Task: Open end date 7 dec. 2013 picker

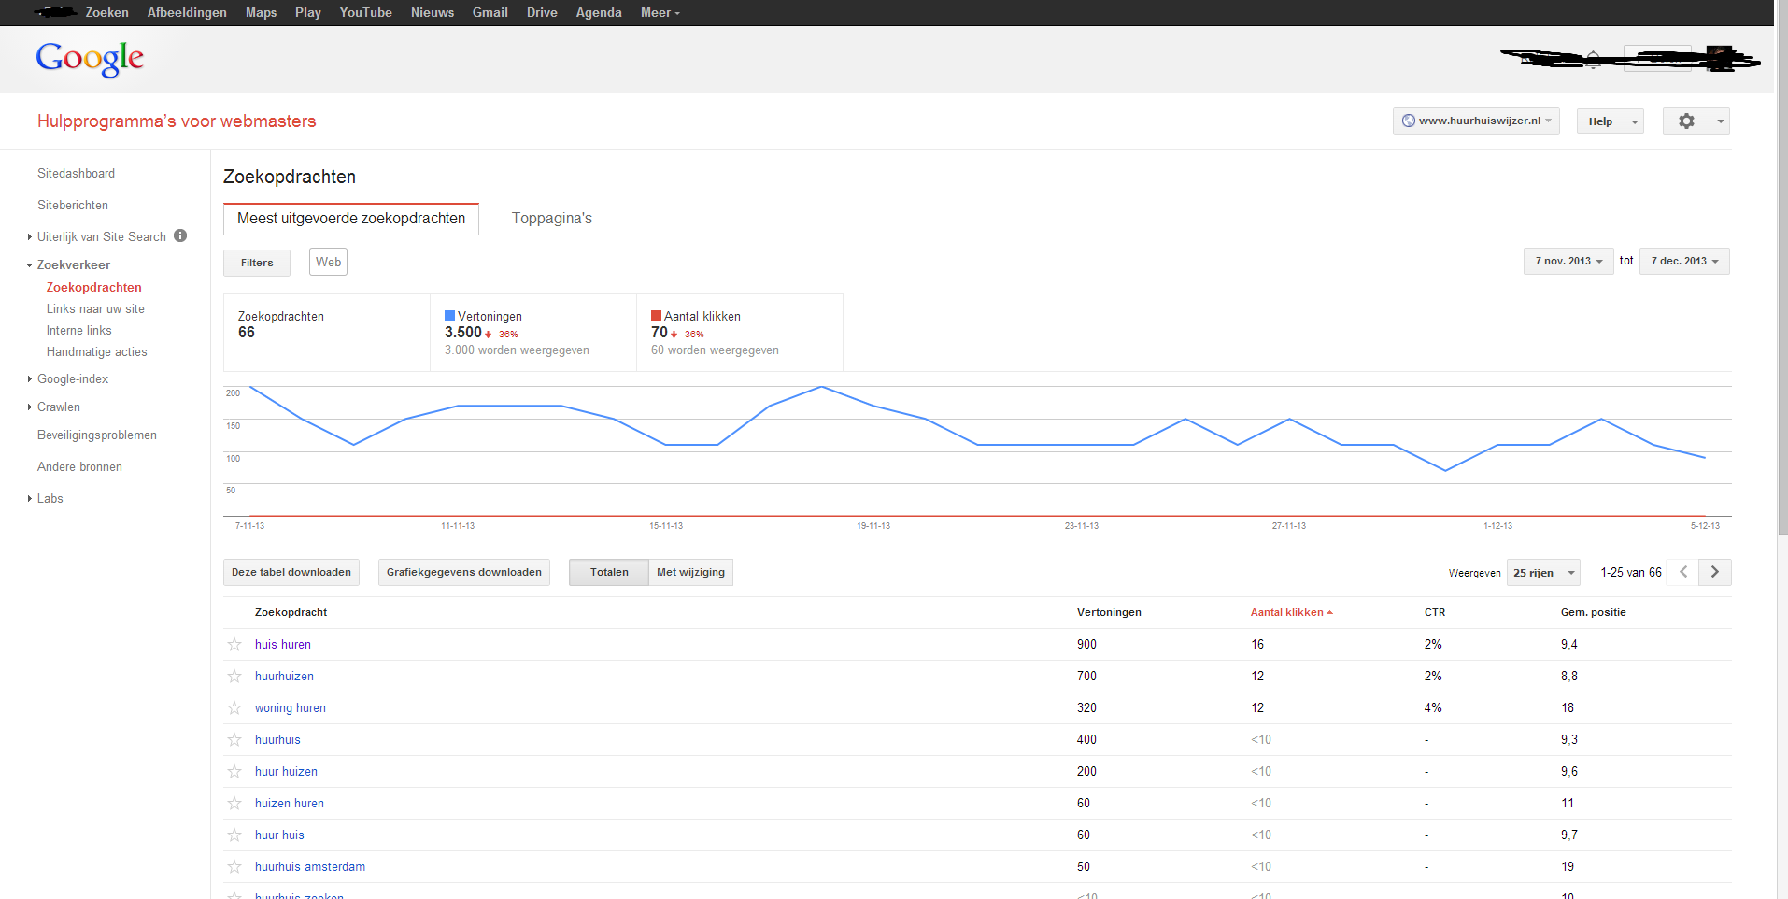Action: pyautogui.click(x=1684, y=261)
